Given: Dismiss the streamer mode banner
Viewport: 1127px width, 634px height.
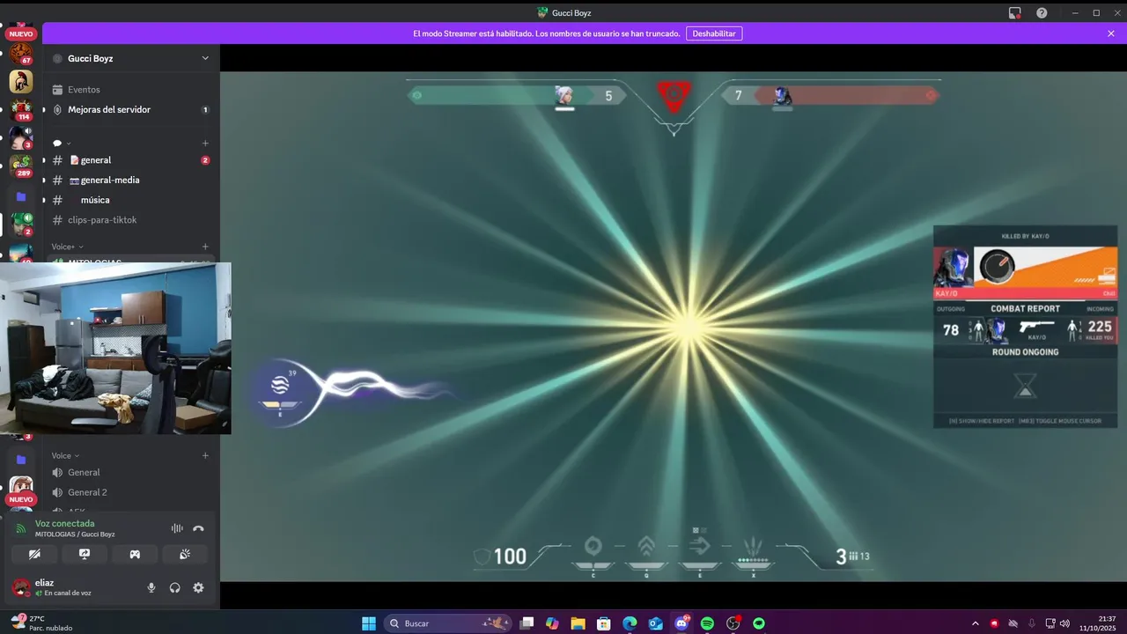Looking at the screenshot, I should 1111,33.
